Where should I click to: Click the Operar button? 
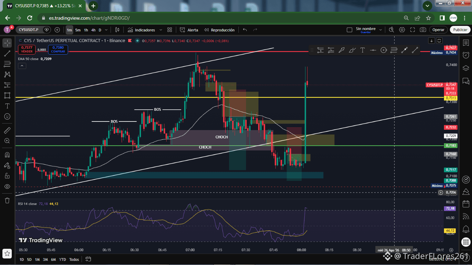pyautogui.click(x=438, y=30)
